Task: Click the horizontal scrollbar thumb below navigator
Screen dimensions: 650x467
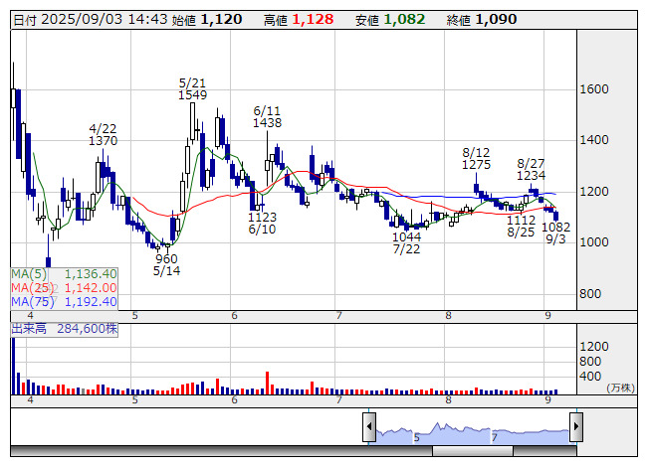Action: [473, 450]
